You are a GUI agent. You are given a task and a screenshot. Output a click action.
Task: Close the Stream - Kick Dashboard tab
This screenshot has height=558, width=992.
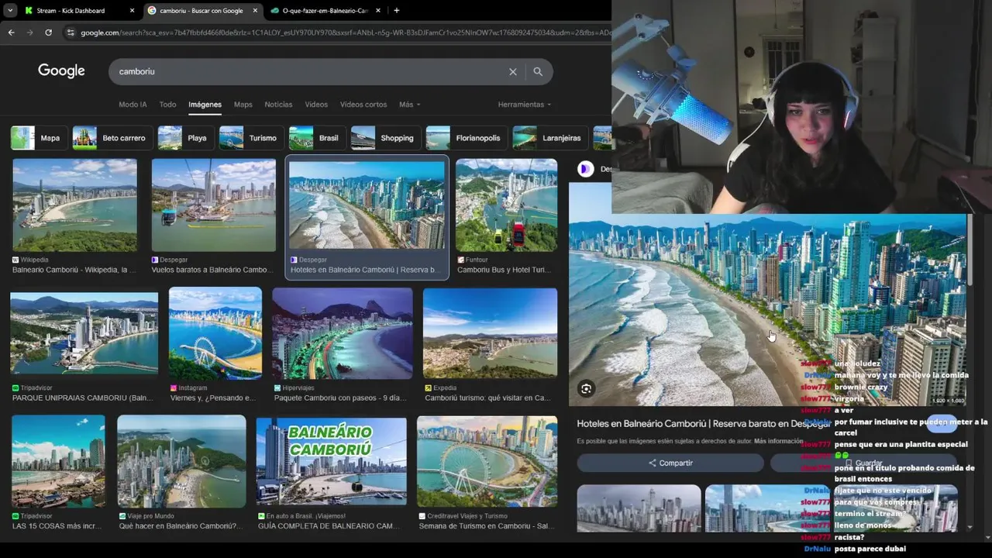pyautogui.click(x=132, y=11)
